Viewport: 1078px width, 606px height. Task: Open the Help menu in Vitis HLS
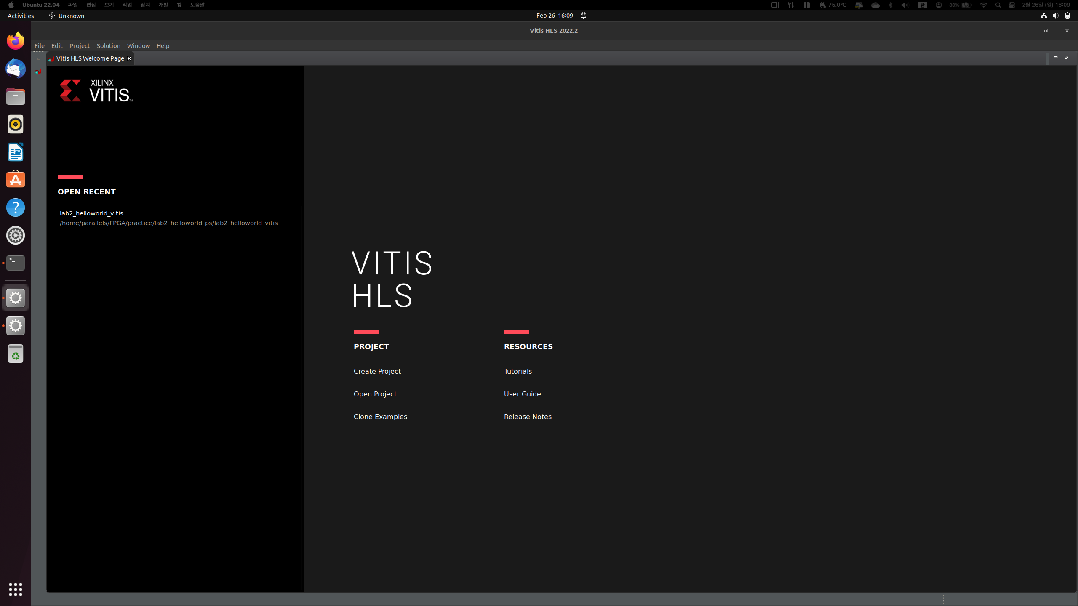tap(163, 45)
